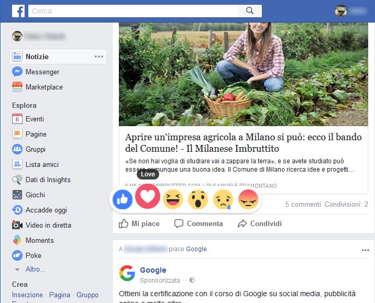Choose the Haha laughing reaction
This screenshot has width=375, height=303.
[x=173, y=199]
